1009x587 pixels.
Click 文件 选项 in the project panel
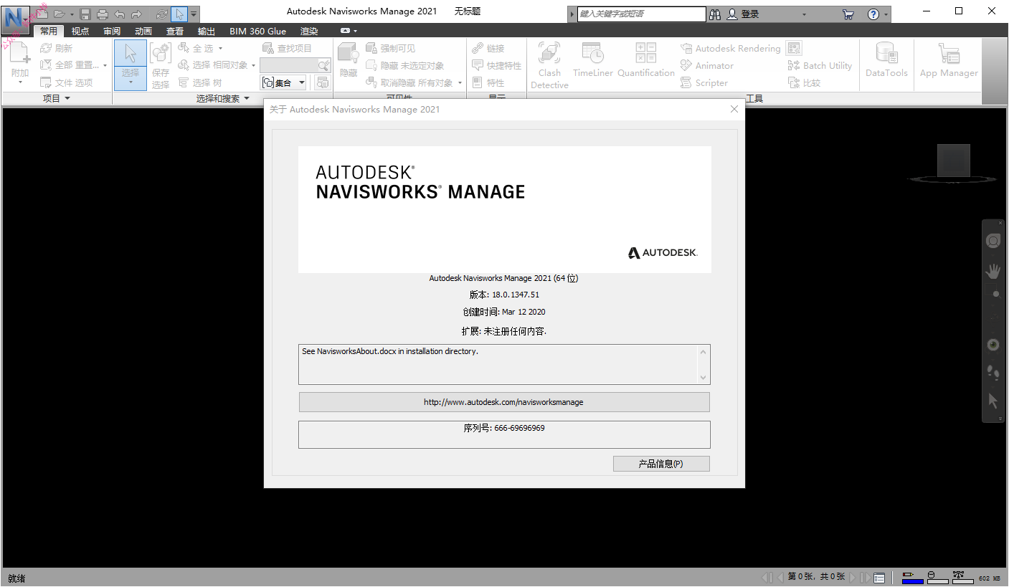tap(66, 82)
